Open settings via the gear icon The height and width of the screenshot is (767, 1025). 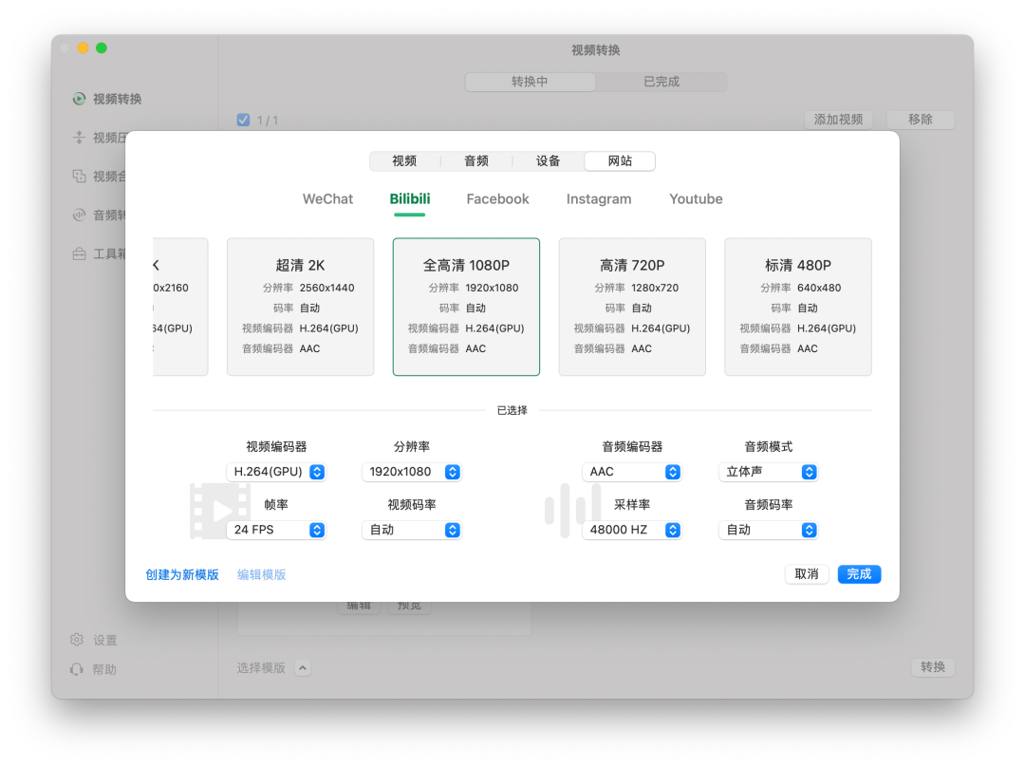pyautogui.click(x=77, y=640)
